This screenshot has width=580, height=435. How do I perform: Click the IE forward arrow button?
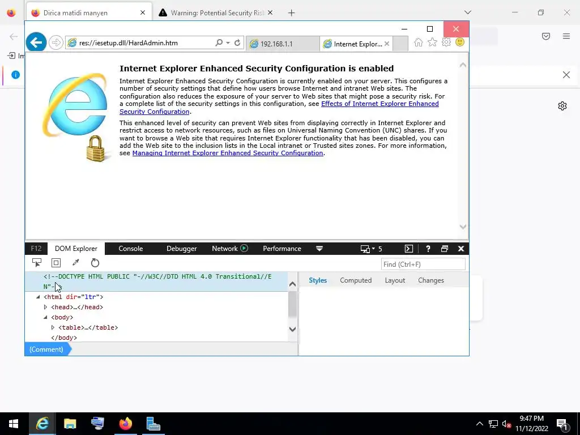click(x=56, y=42)
